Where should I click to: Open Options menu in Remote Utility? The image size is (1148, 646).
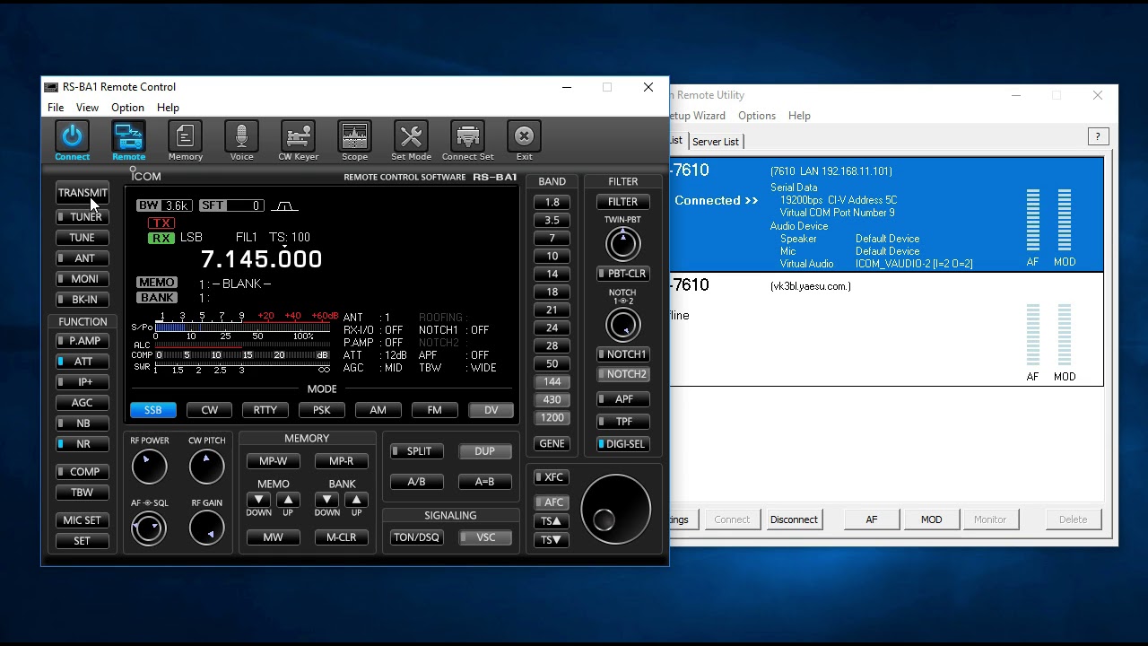tap(757, 116)
